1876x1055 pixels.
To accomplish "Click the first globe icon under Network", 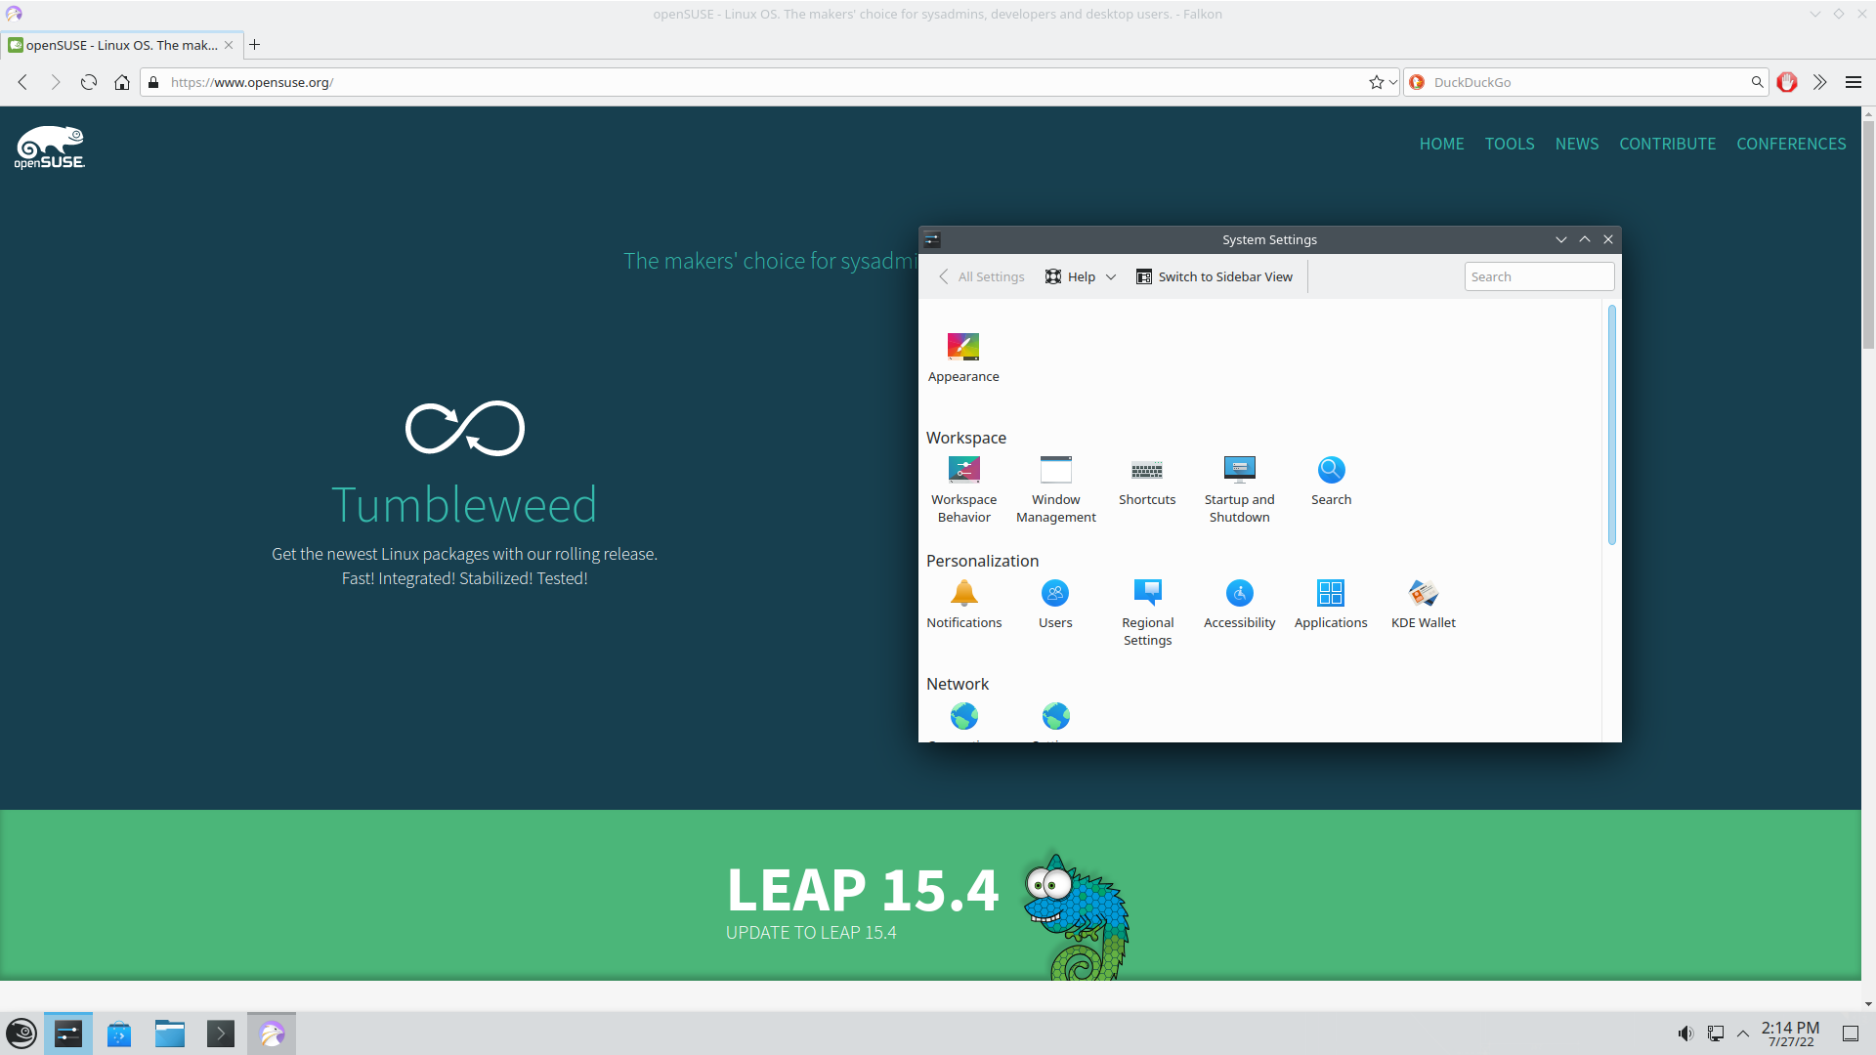I will [963, 716].
